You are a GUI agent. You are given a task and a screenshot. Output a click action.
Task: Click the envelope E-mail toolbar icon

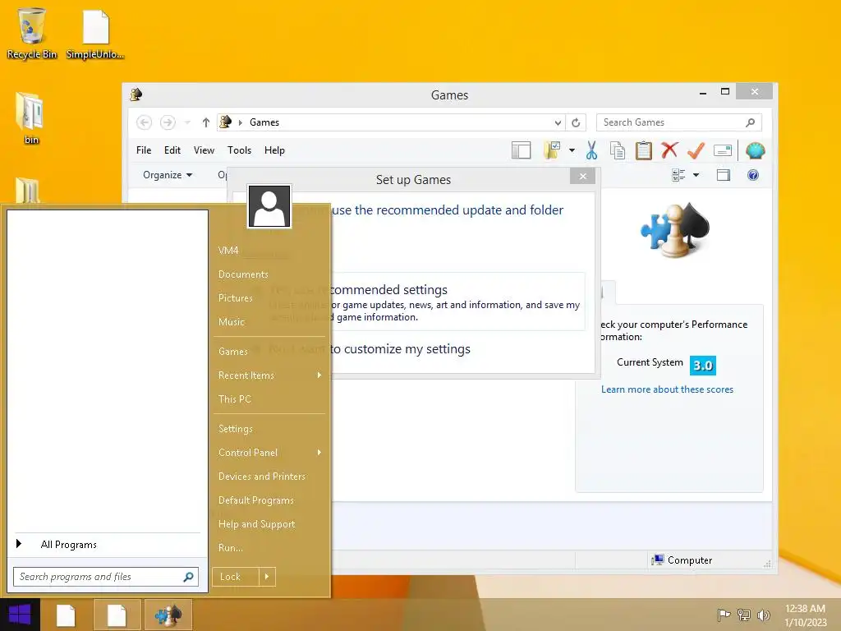click(723, 151)
